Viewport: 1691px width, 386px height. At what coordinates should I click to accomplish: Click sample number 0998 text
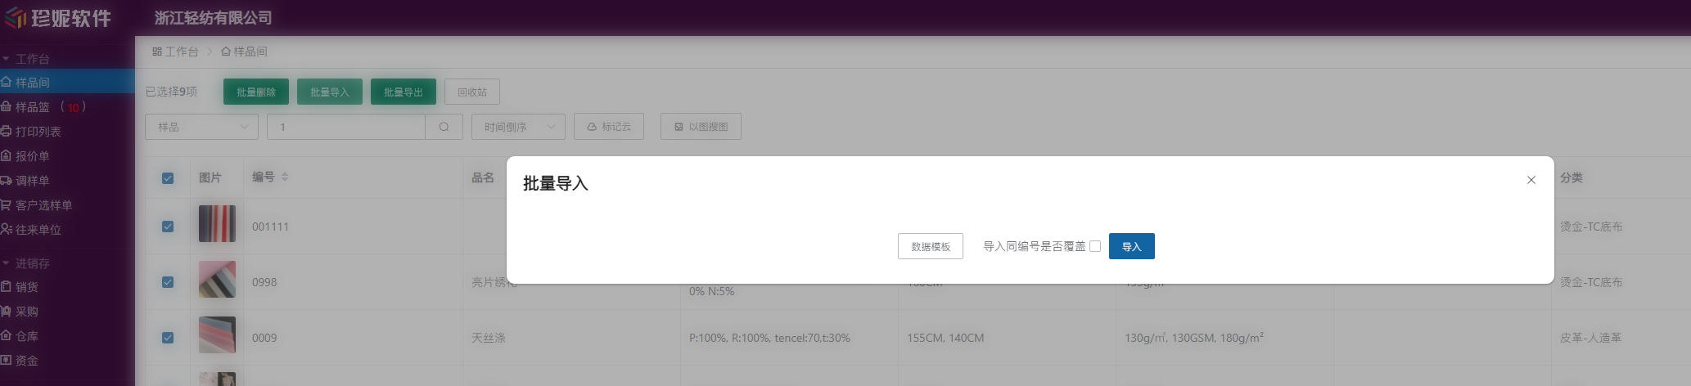pyautogui.click(x=264, y=282)
